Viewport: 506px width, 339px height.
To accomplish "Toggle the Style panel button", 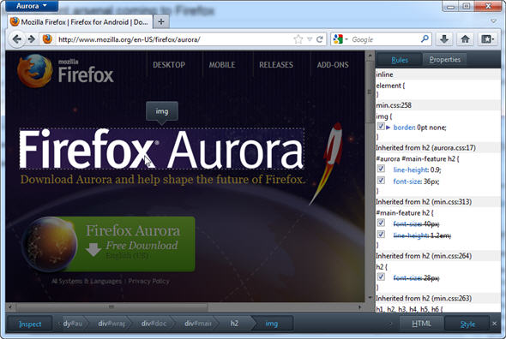I will [x=467, y=324].
